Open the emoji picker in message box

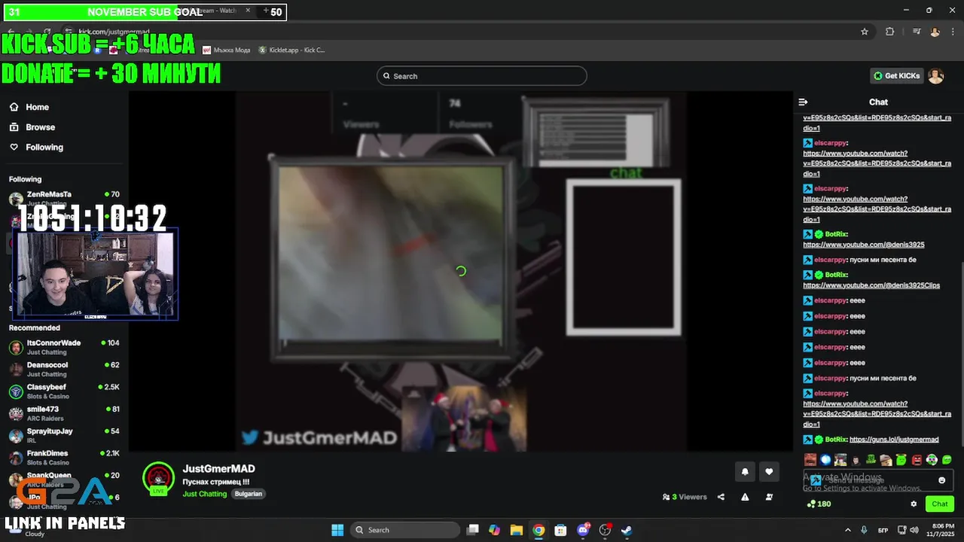(941, 480)
